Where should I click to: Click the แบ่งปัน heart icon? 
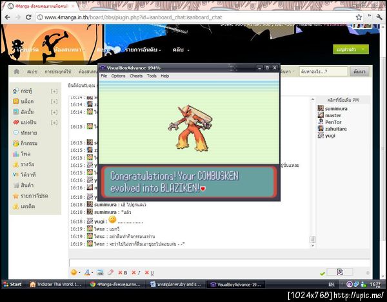click(x=15, y=122)
